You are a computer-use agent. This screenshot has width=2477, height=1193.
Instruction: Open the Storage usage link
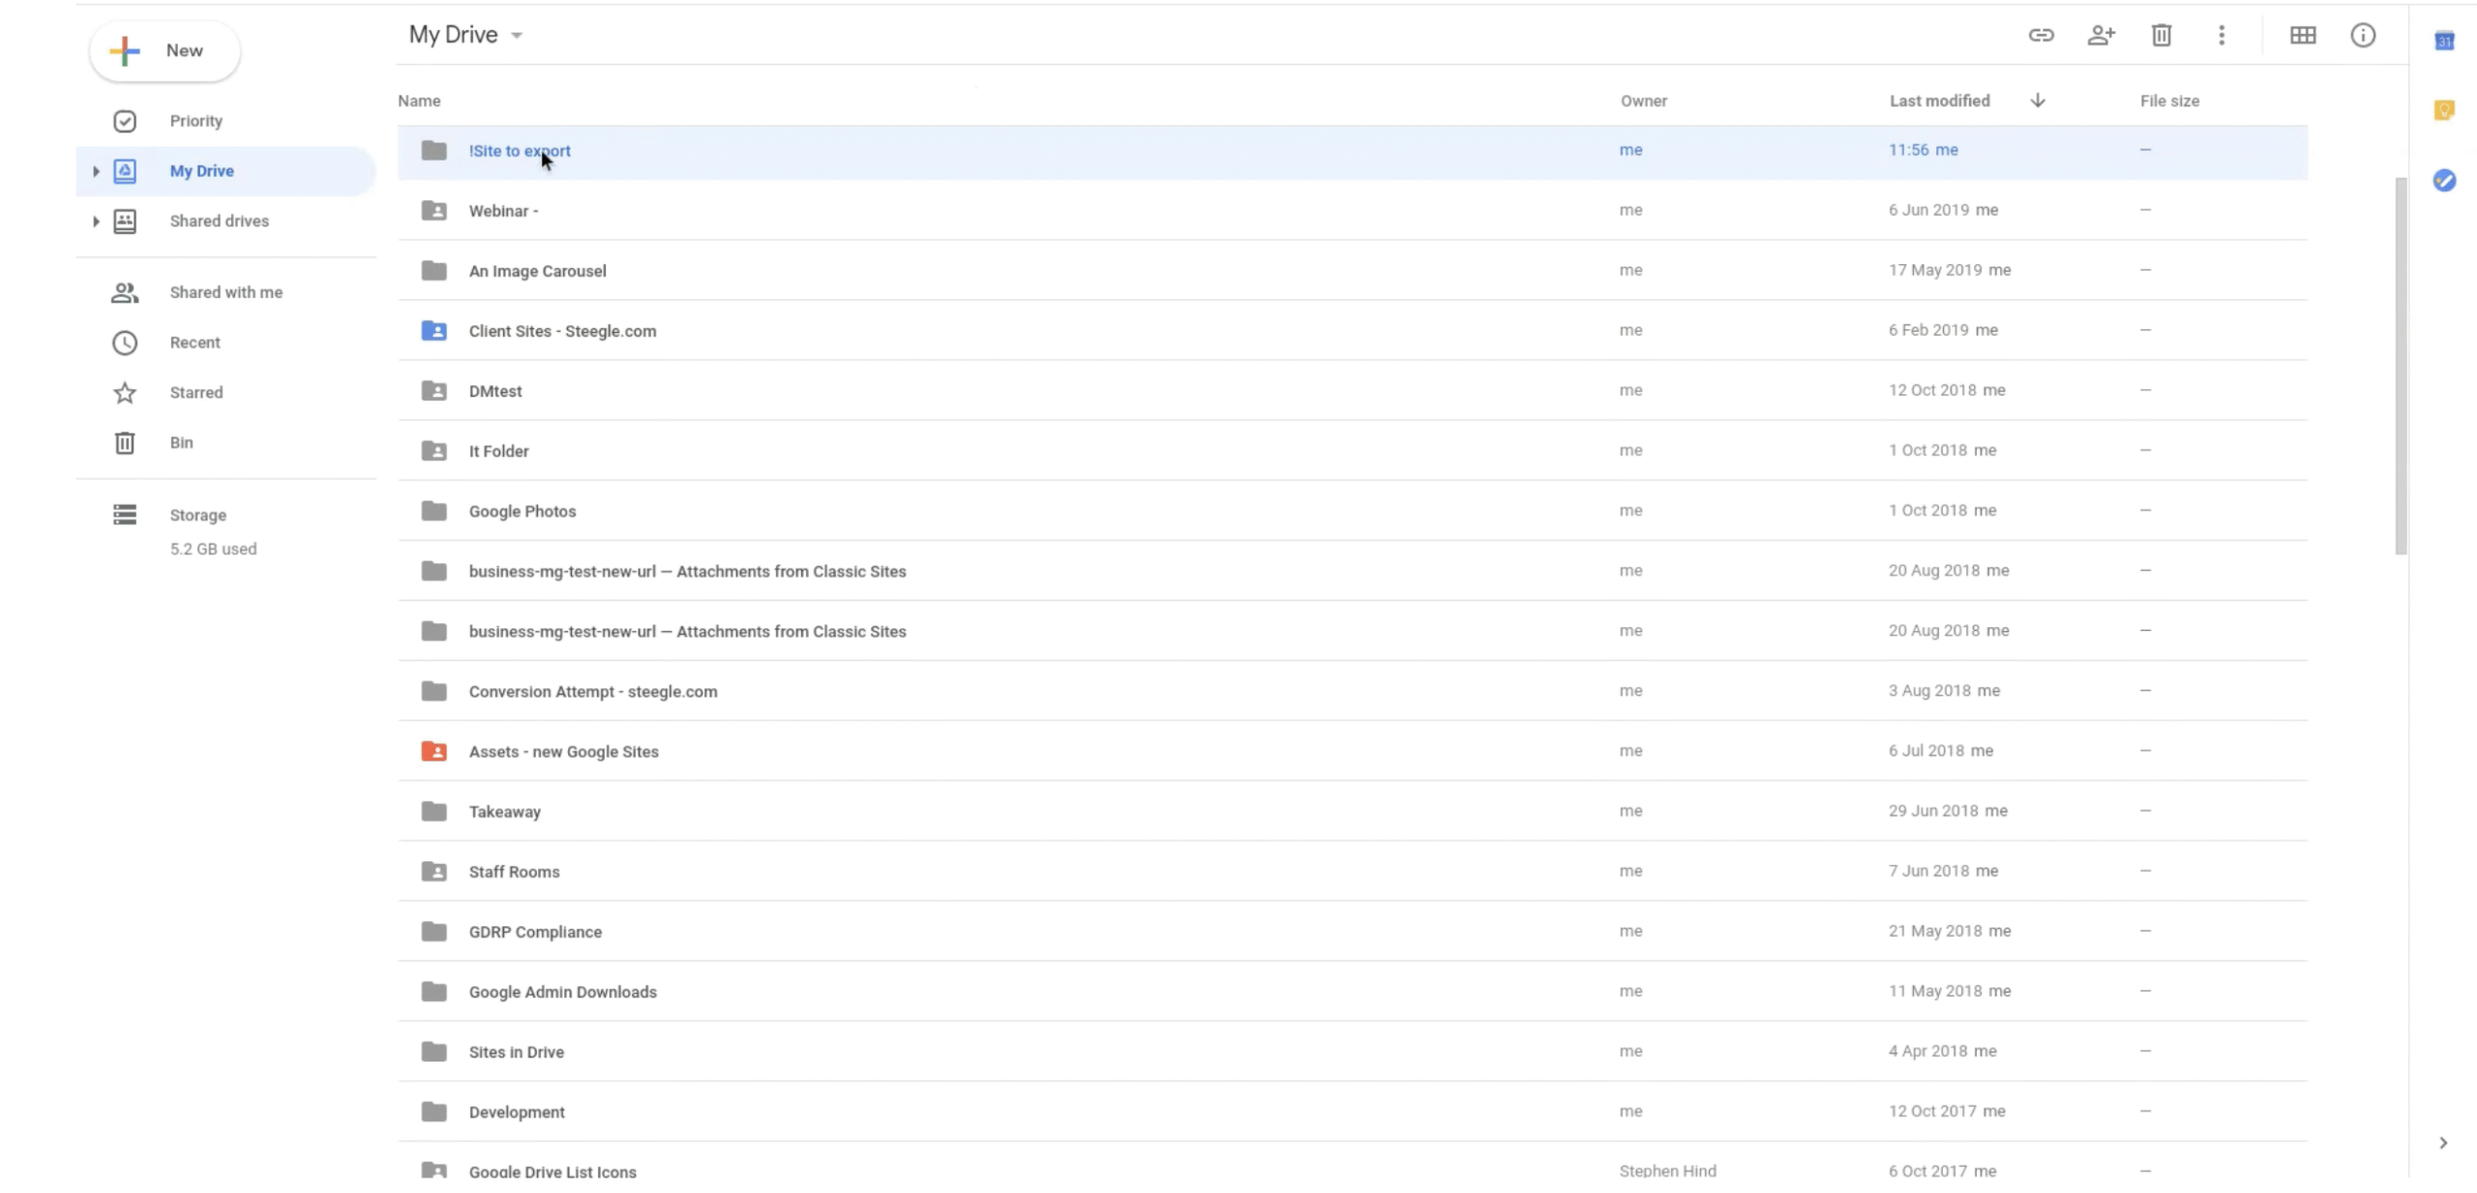point(197,515)
